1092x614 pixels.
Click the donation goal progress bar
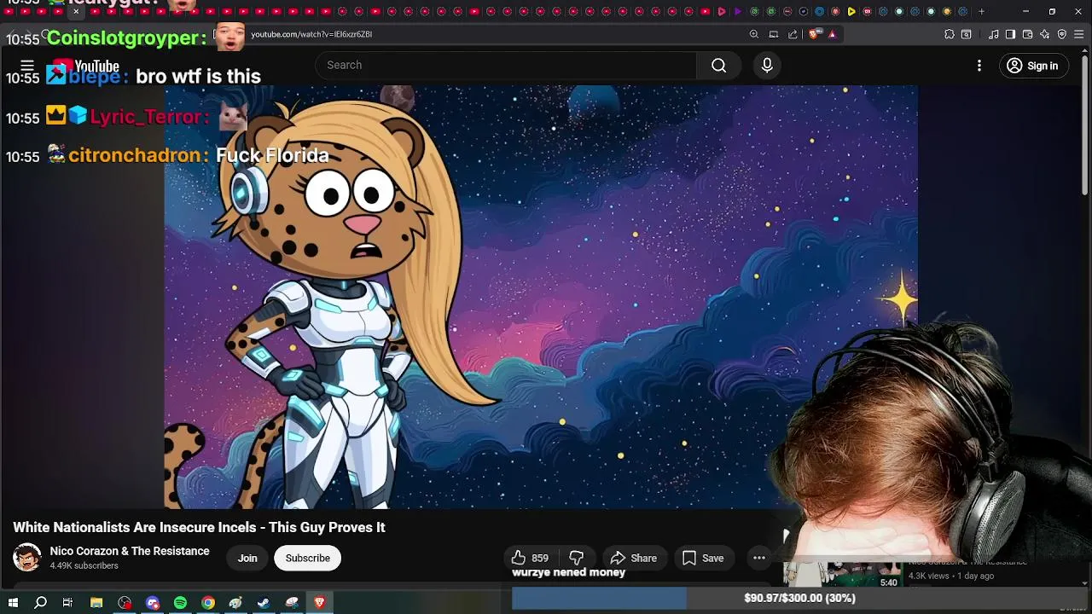(x=800, y=598)
